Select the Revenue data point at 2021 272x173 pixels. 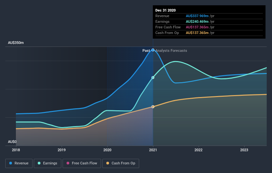pyautogui.click(x=153, y=50)
